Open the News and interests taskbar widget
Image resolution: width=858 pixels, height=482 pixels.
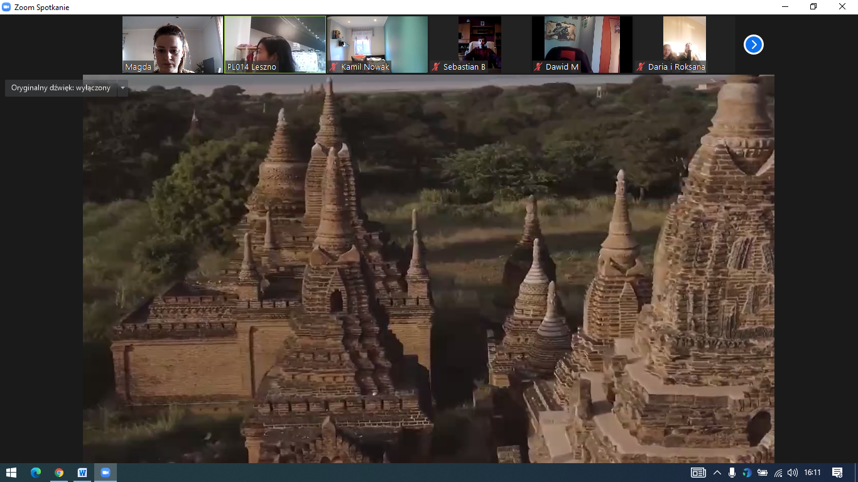click(x=698, y=473)
